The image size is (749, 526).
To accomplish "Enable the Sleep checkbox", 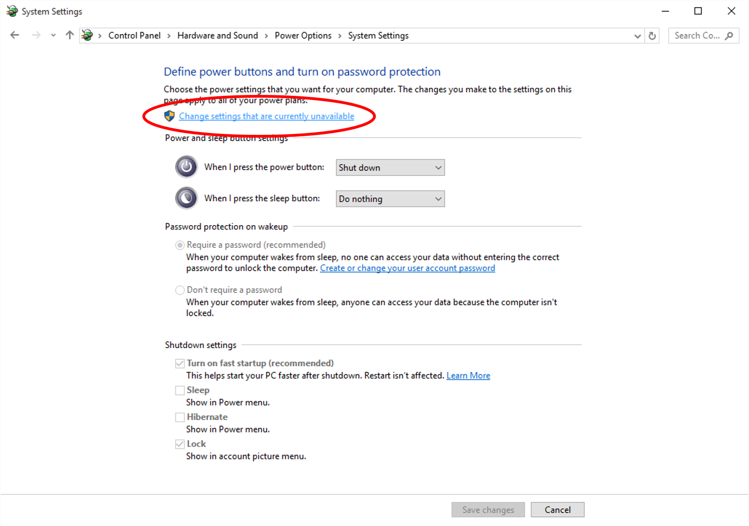I will [x=180, y=390].
